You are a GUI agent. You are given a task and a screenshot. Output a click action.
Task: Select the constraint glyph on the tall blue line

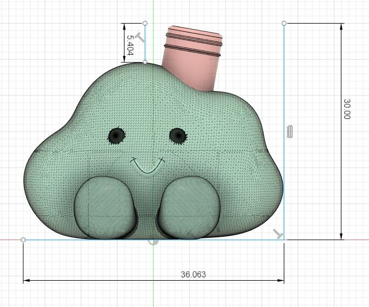(x=290, y=131)
